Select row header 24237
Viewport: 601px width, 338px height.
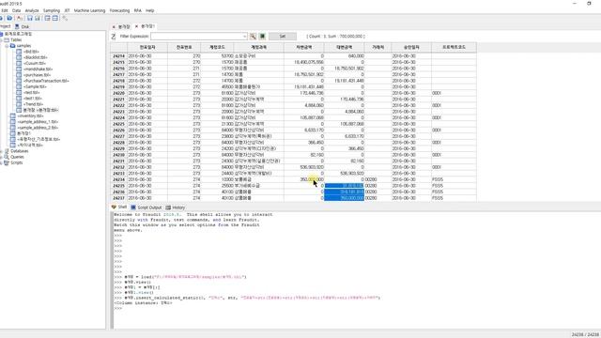[119, 198]
